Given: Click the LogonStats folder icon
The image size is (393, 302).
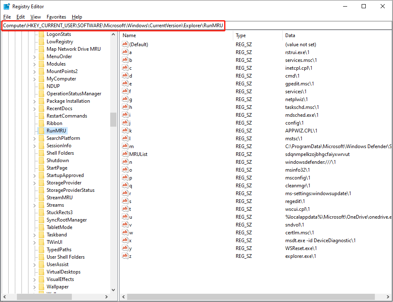Looking at the screenshot, I should pos(42,34).
